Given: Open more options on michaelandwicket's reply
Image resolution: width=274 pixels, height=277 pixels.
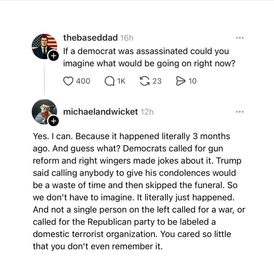Looking at the screenshot, I should [240, 112].
